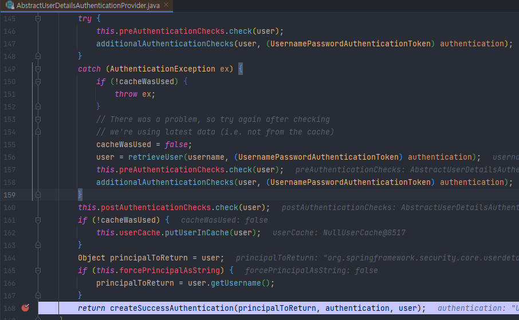519x320 pixels.
Task: Collapse the if block on line 161
Action: point(38,220)
